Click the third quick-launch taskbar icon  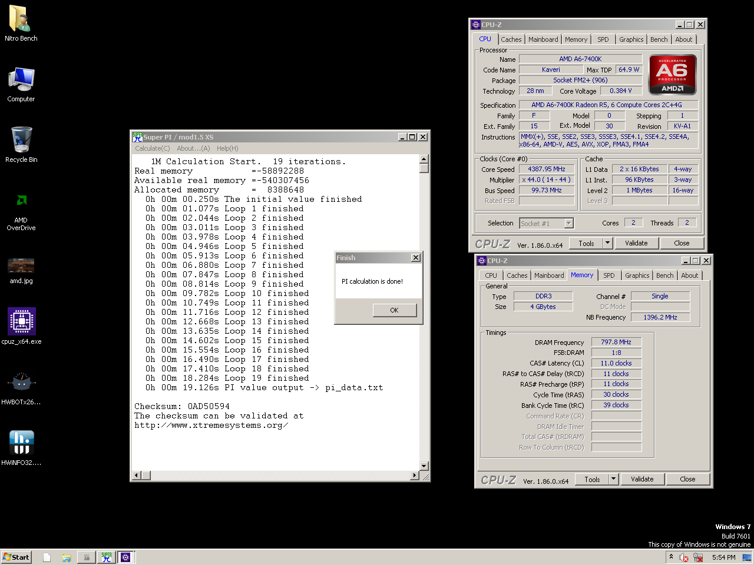87,557
